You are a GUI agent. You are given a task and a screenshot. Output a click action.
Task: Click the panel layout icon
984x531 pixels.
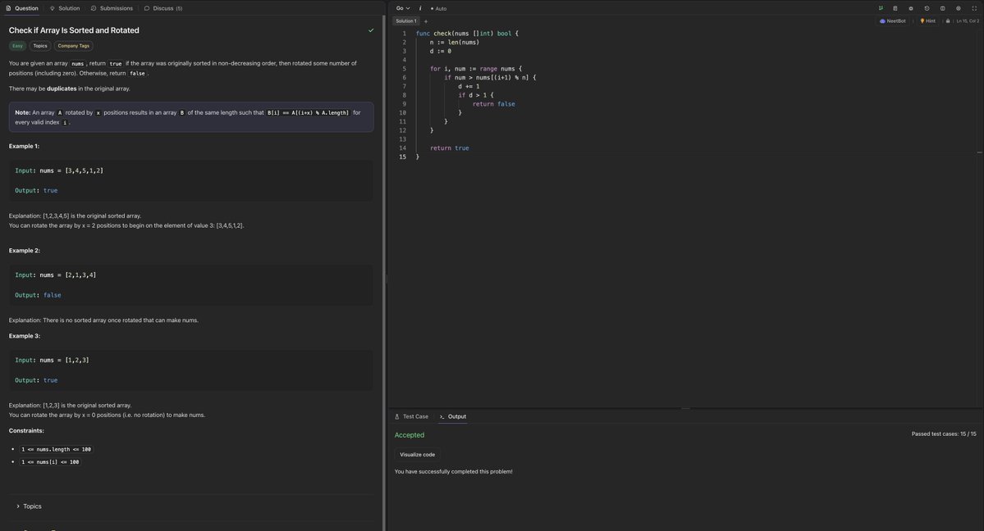[943, 8]
